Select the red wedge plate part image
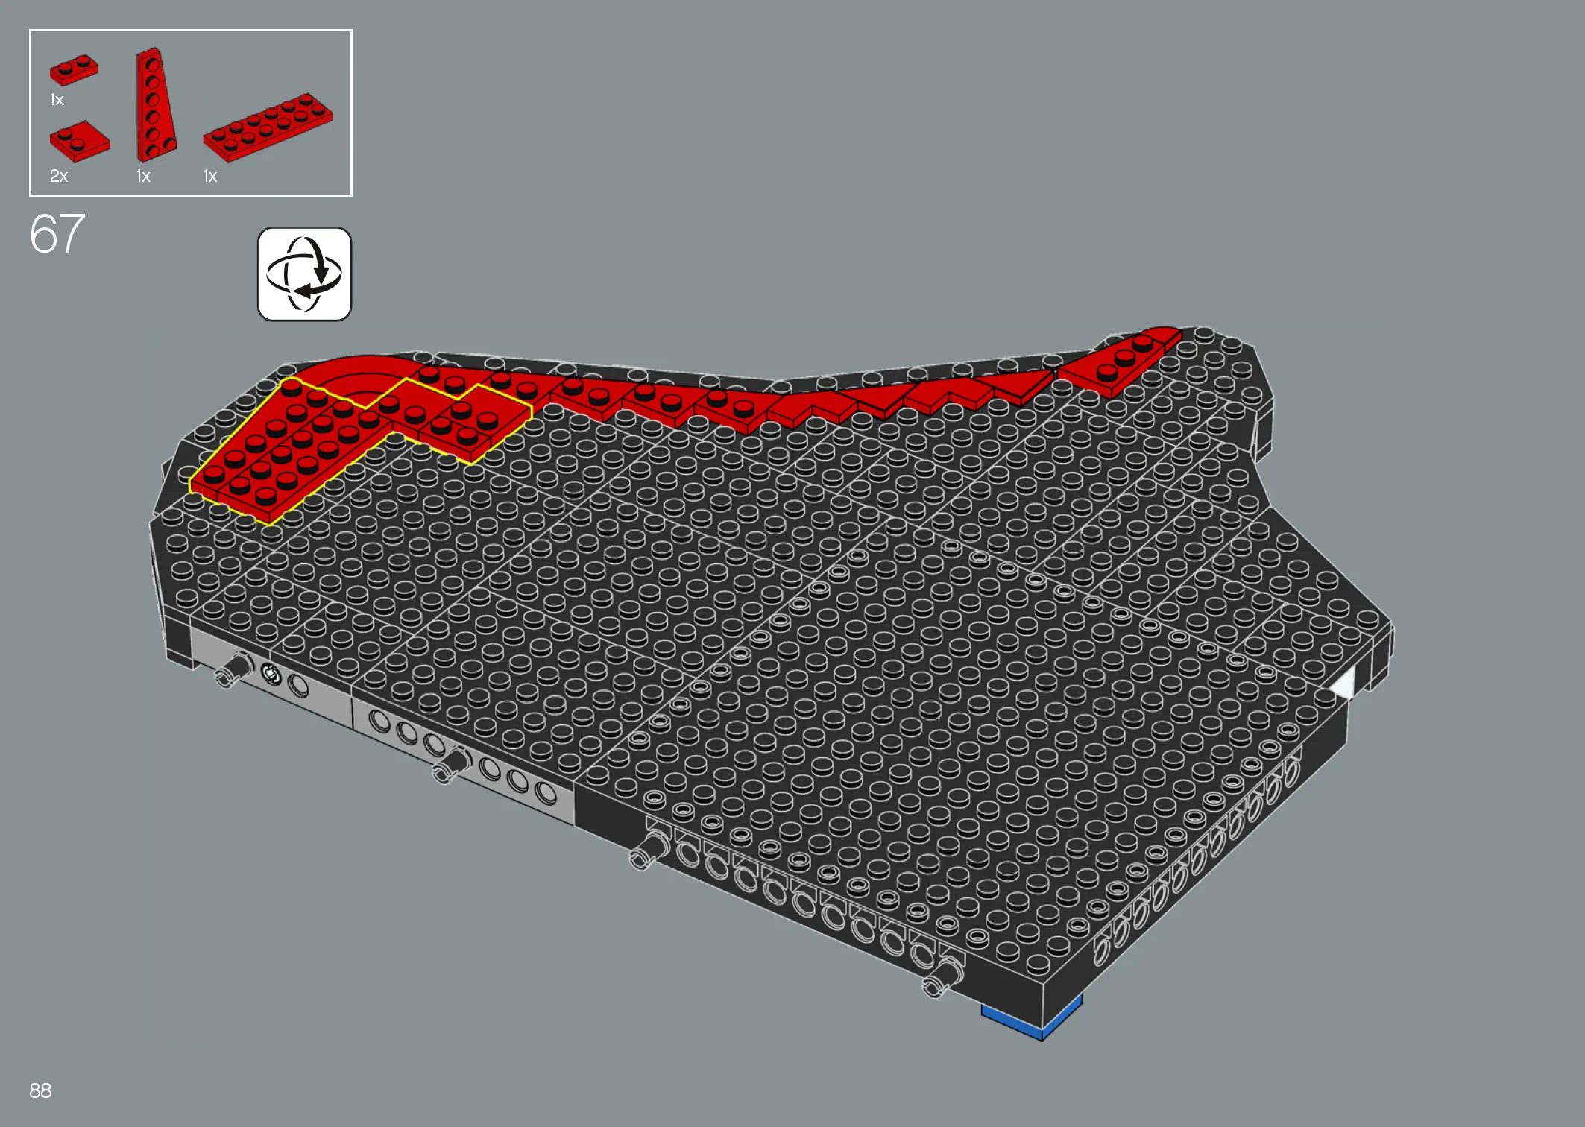Screen dimensions: 1585x1127 [x=155, y=104]
